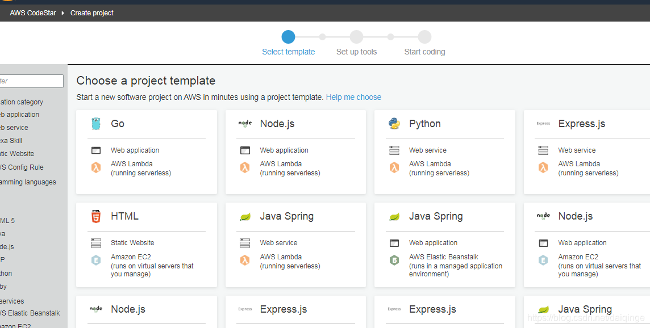The image size is (650, 328).
Task: Click the HTML5 shield logo
Action: 96,216
